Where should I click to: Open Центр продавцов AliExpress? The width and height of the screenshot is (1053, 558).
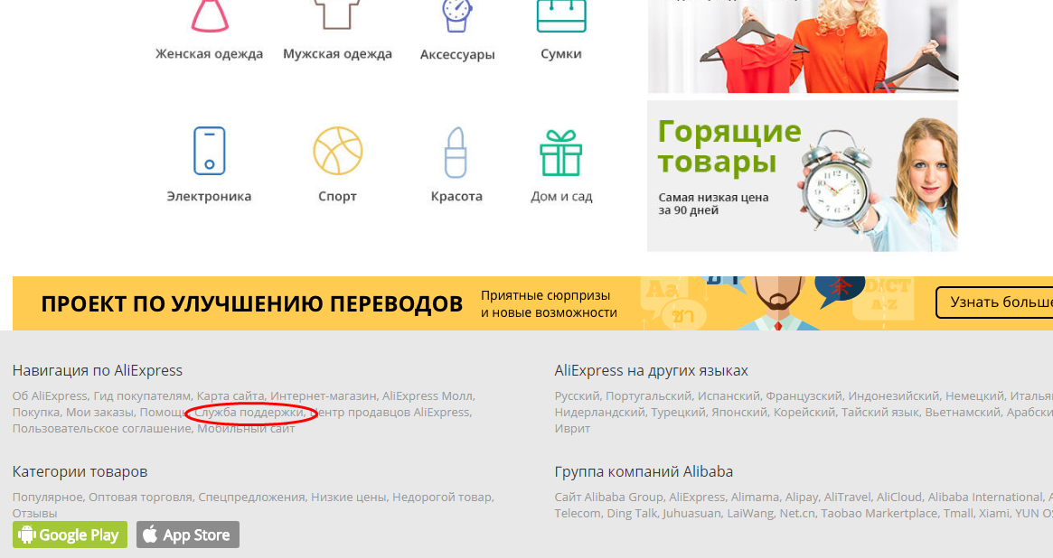click(390, 412)
